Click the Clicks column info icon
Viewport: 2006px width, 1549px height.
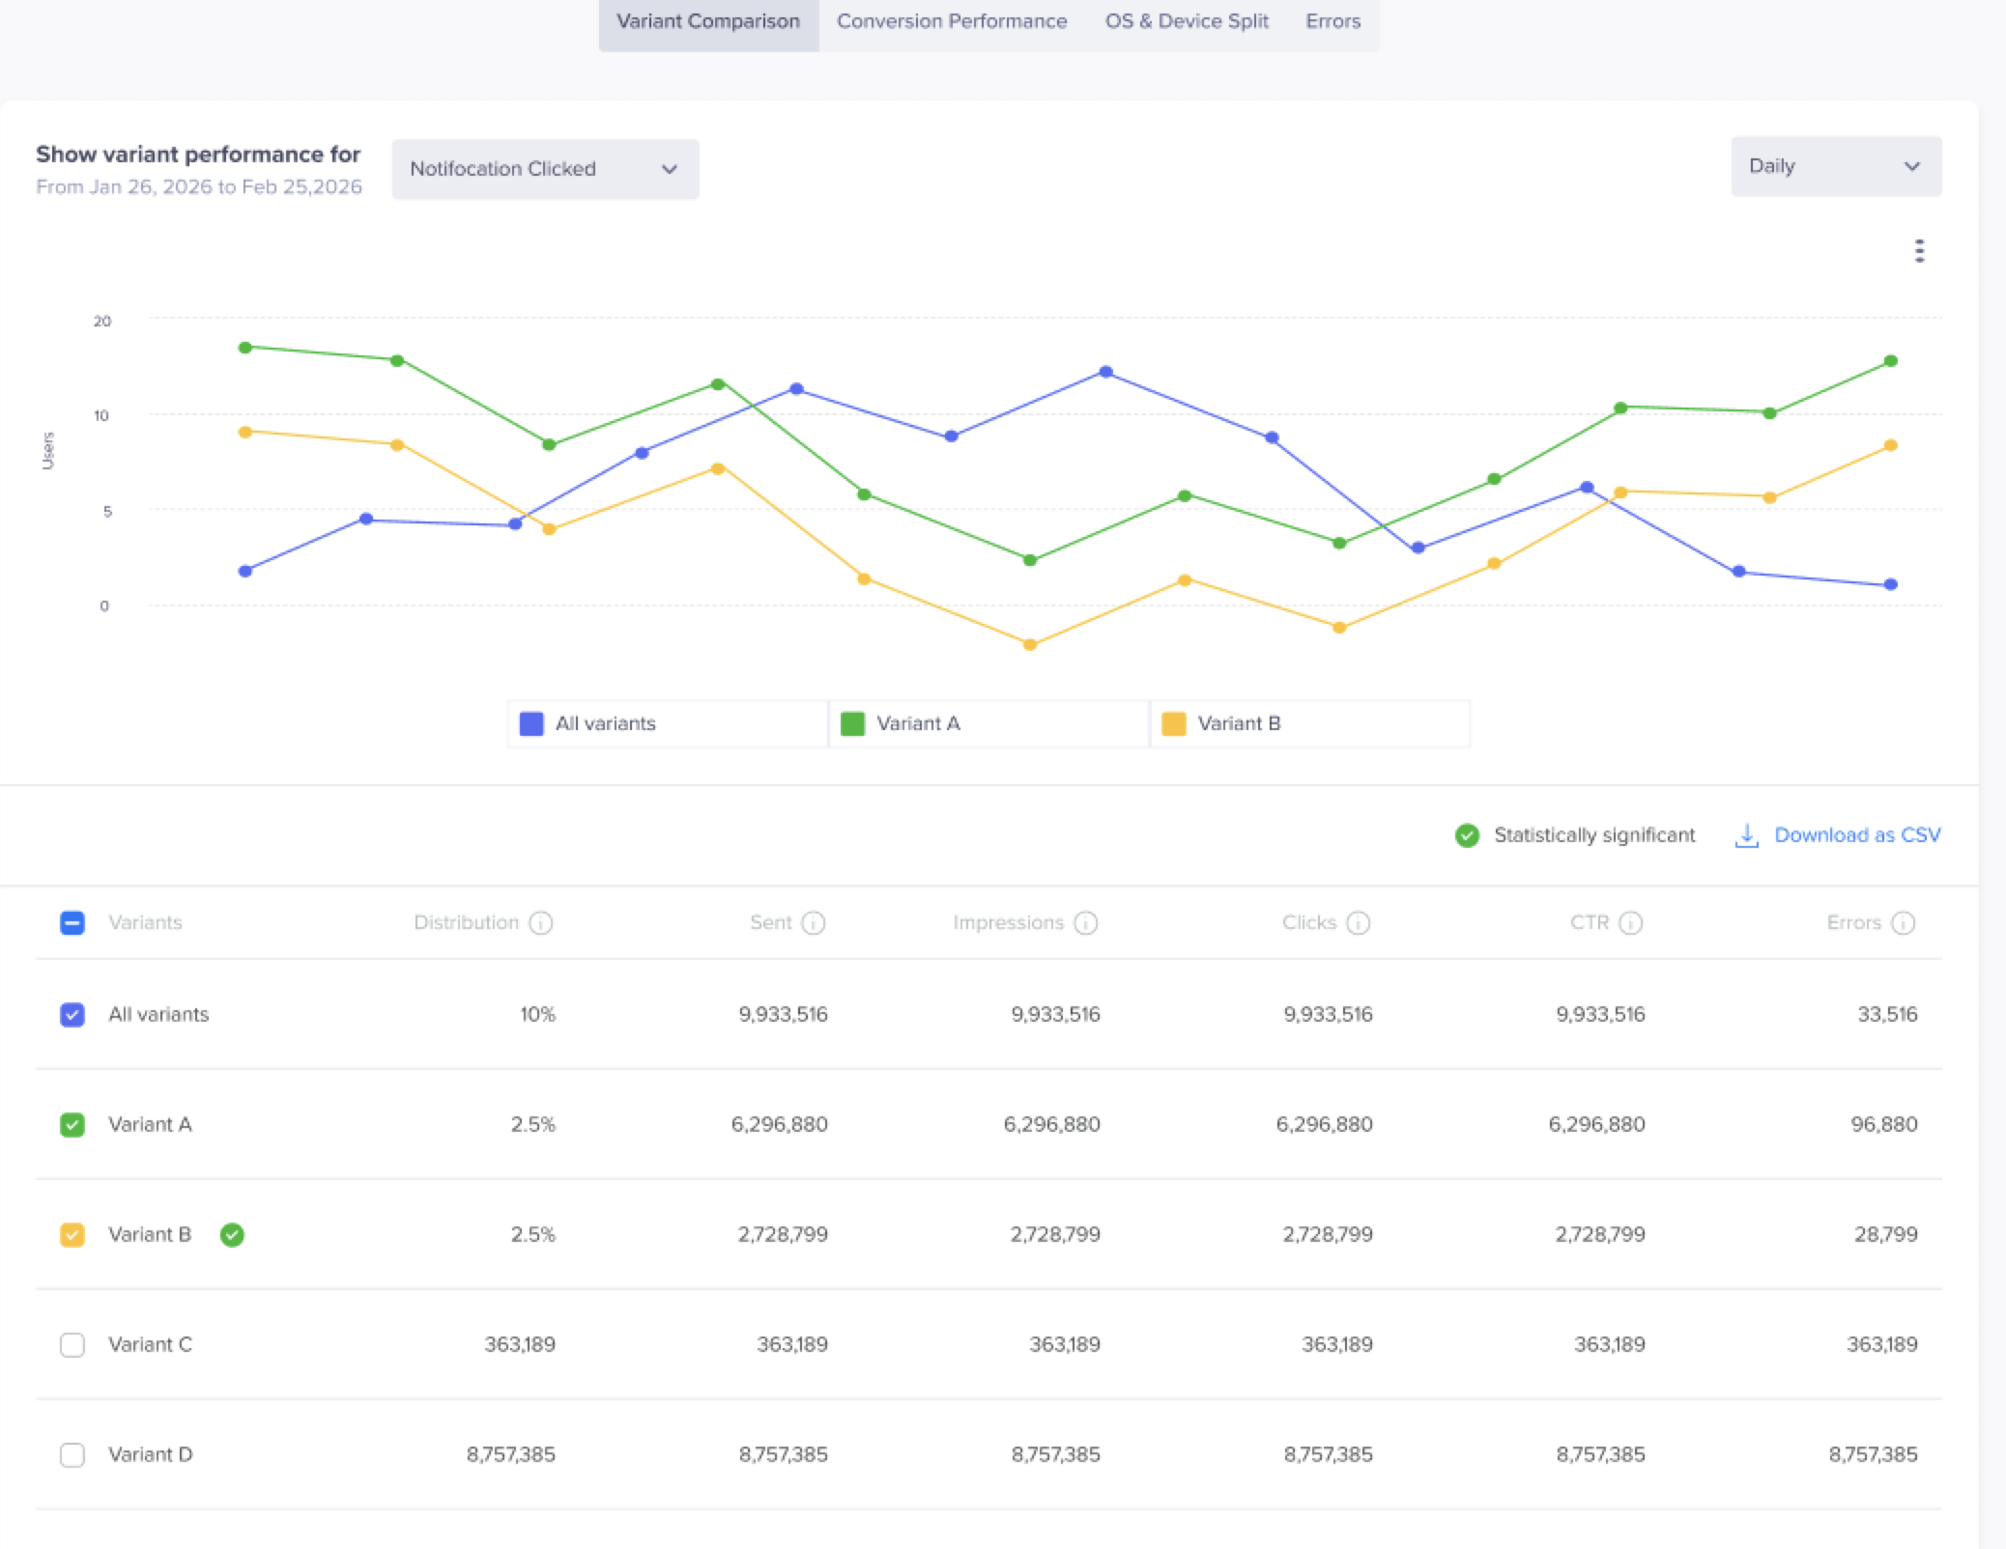click(1359, 923)
